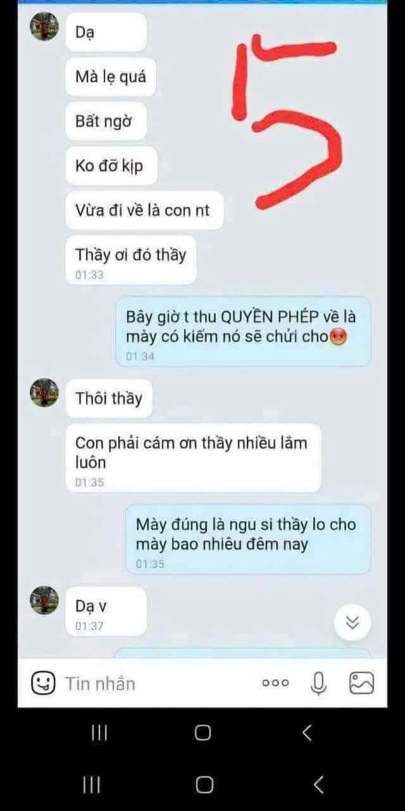This screenshot has width=405, height=811.
Task: Tap the microphone voice message icon
Action: click(x=319, y=682)
